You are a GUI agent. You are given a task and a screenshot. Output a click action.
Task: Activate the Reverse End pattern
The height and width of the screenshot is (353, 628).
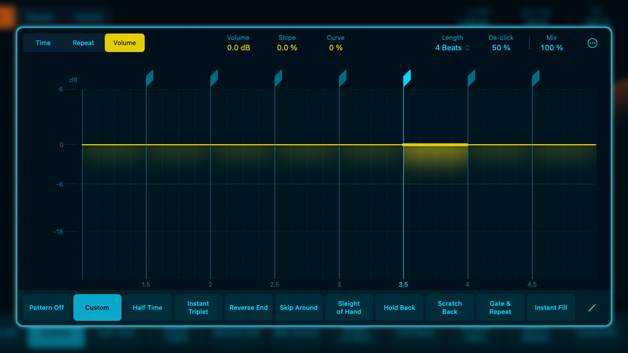point(249,308)
